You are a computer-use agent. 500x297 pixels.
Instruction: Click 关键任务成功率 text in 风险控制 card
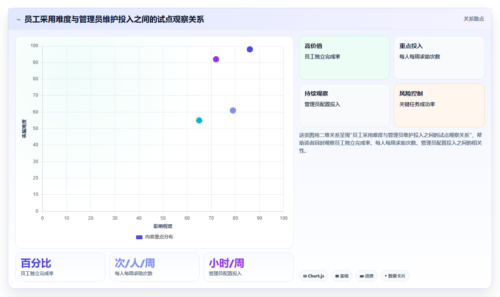click(x=417, y=104)
